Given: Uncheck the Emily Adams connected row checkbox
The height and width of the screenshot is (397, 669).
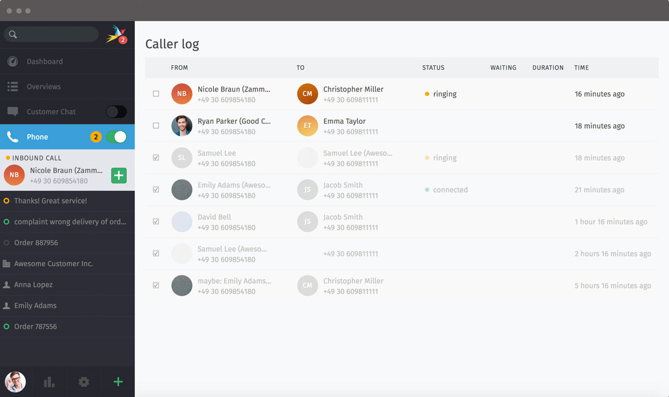Looking at the screenshot, I should [x=156, y=190].
